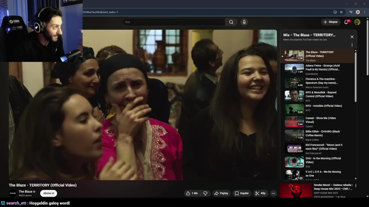Subscribe with Abone ol button
The image size is (369, 207).
tap(48, 193)
